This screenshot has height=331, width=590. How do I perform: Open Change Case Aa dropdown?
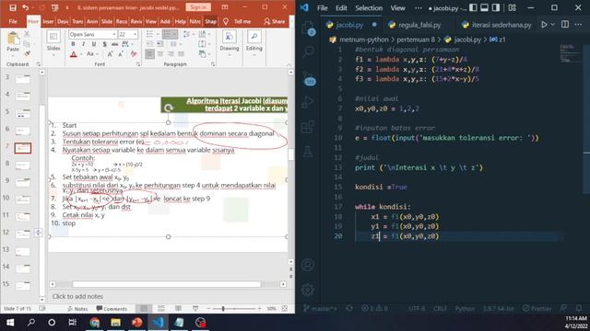pyautogui.click(x=91, y=54)
